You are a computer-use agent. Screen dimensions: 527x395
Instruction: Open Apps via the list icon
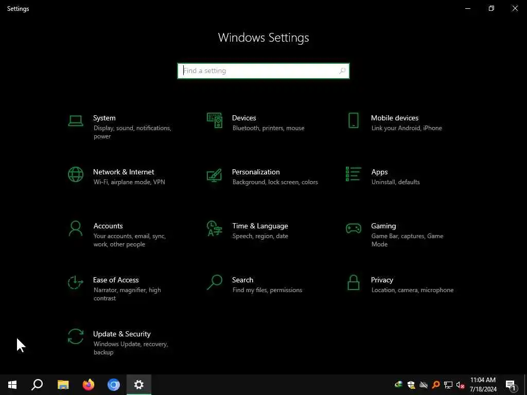pos(353,174)
